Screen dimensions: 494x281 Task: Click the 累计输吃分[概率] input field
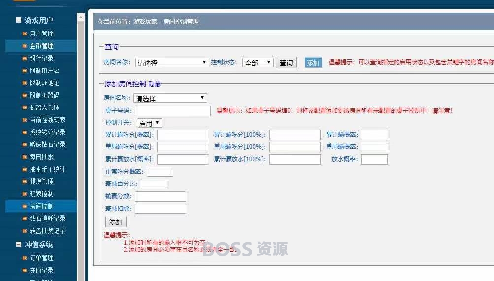(x=183, y=135)
